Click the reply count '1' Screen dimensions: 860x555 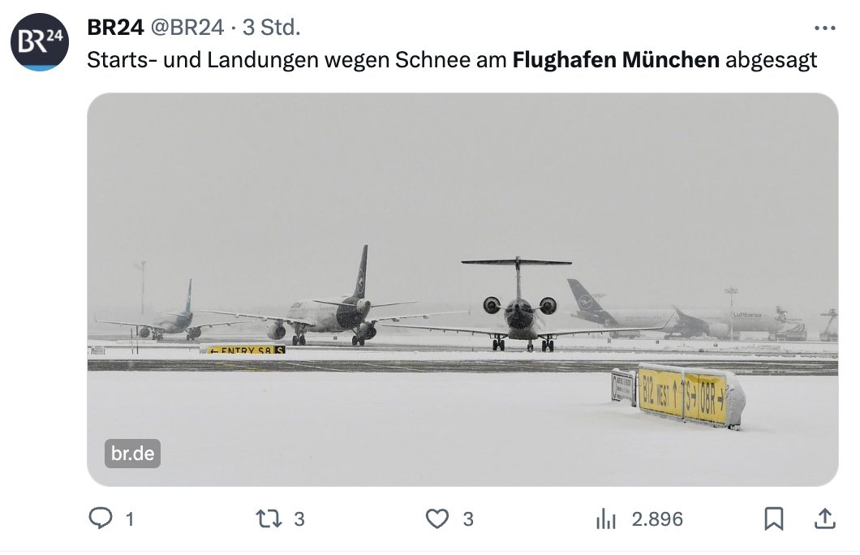129,518
